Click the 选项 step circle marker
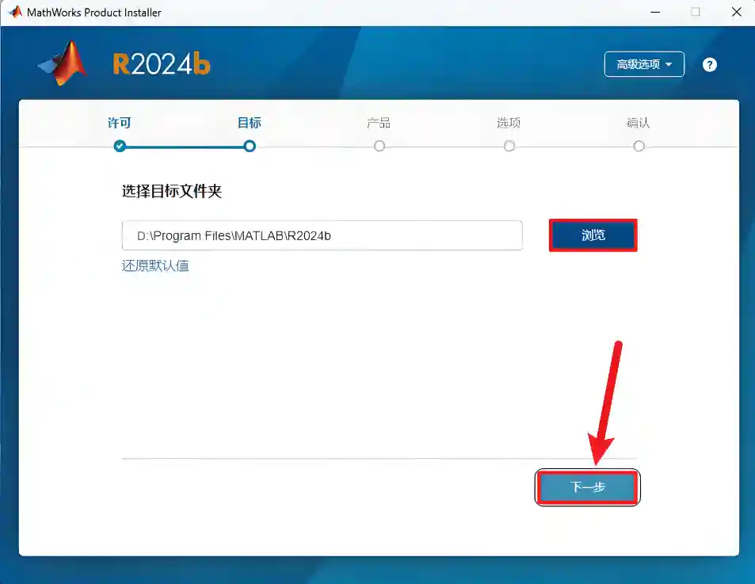The height and width of the screenshot is (584, 755). (x=509, y=146)
